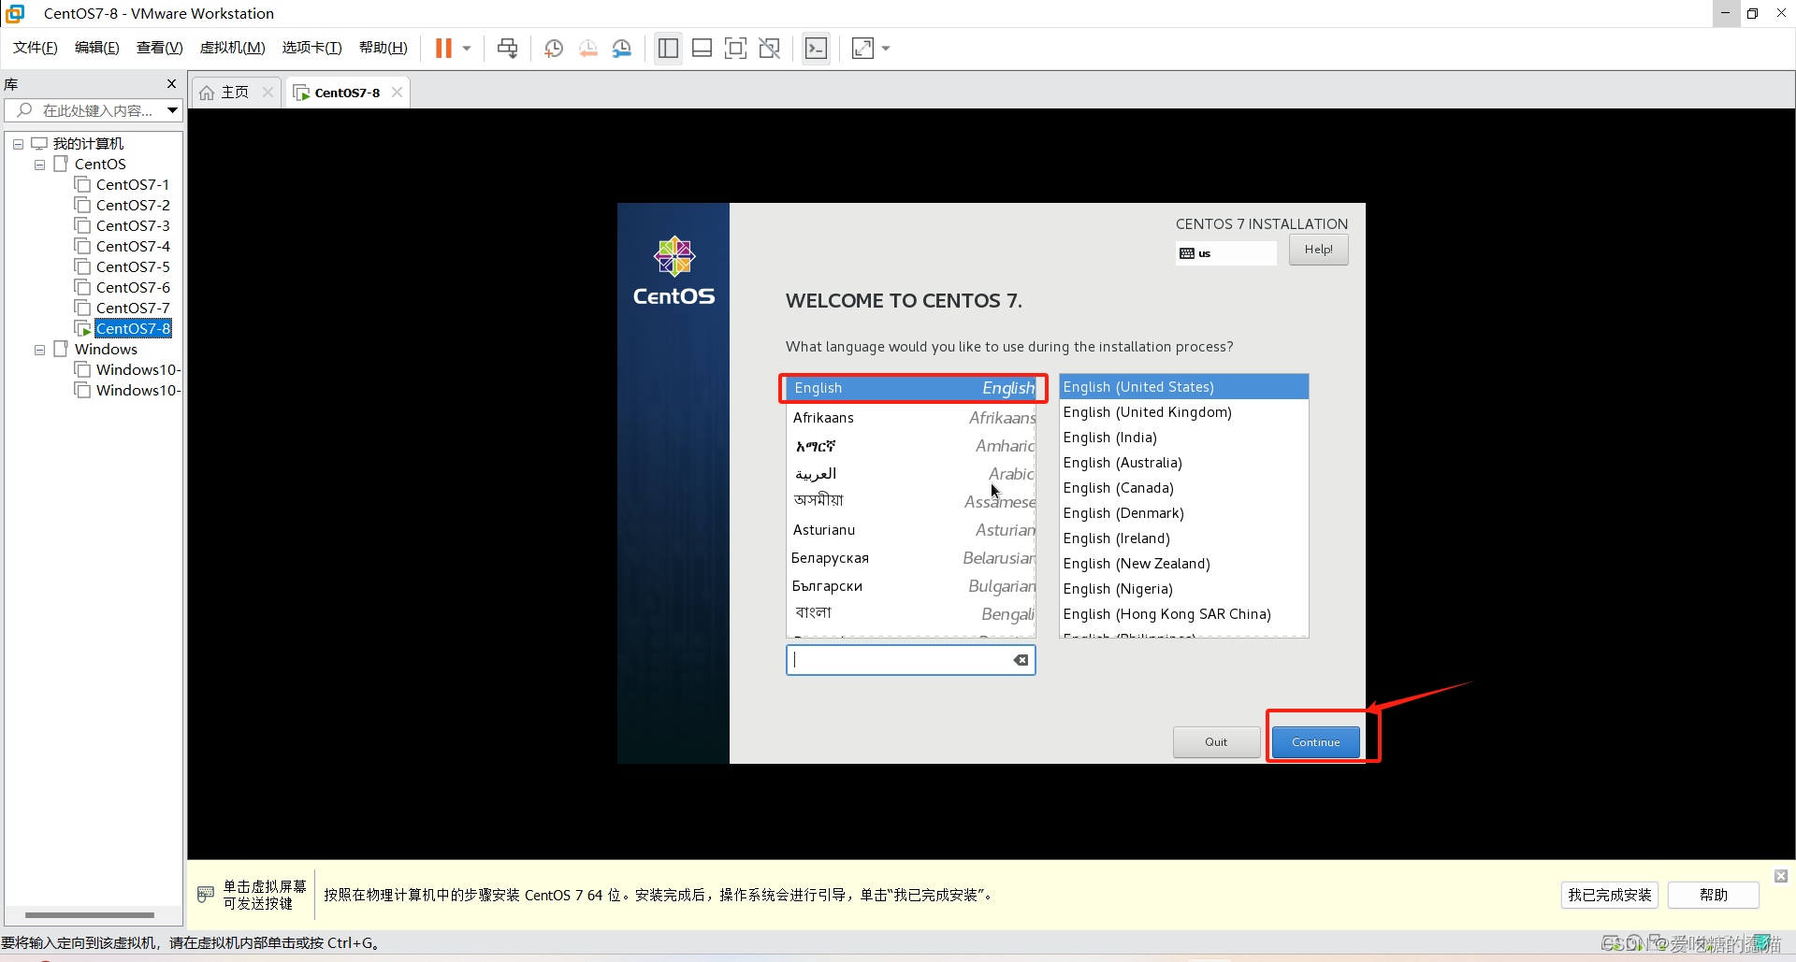Select Arabic in the language list
Image resolution: width=1796 pixels, height=962 pixels.
[911, 474]
